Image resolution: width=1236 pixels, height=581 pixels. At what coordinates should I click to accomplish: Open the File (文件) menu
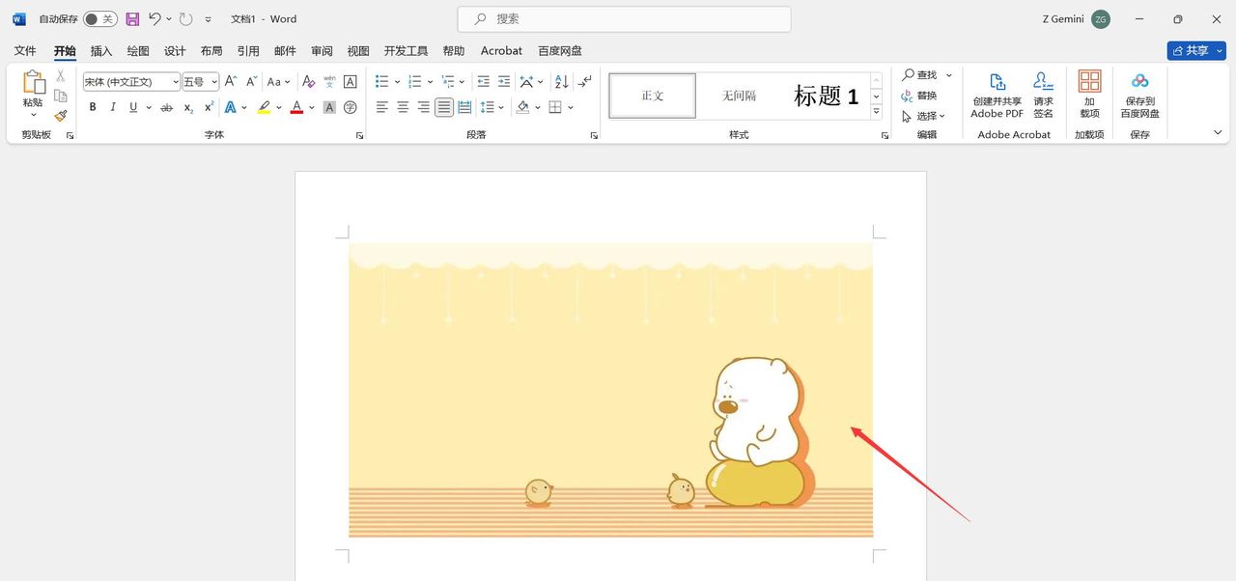(25, 50)
